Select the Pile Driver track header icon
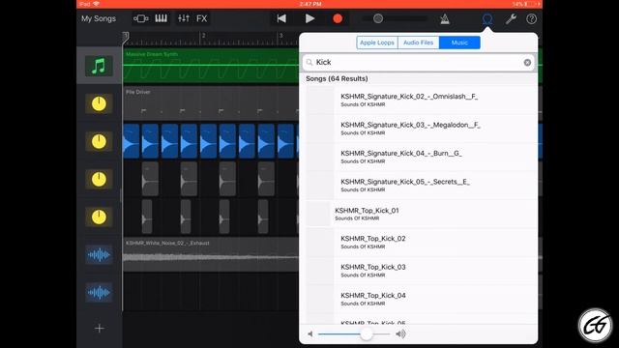This screenshot has height=348, width=619. click(99, 103)
